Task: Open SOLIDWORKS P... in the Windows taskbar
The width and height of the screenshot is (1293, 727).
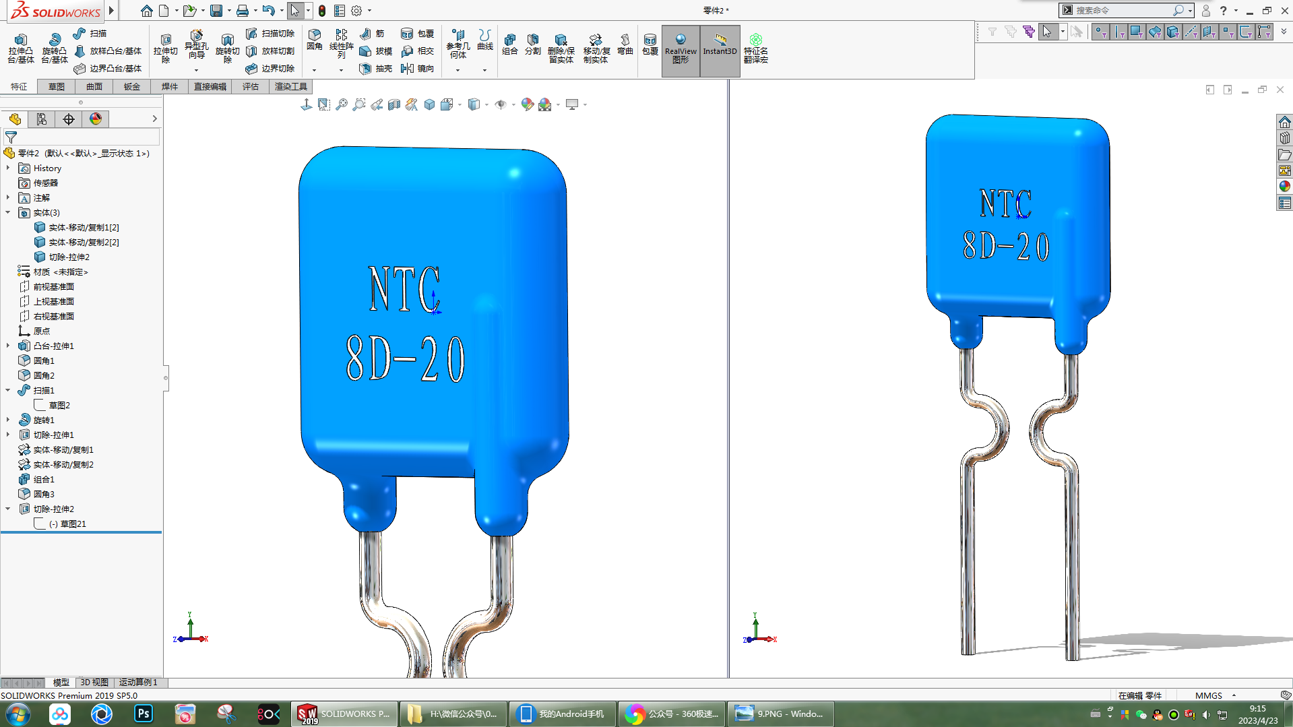Action: click(x=344, y=714)
